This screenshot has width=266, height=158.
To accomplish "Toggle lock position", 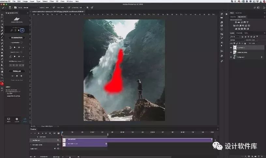I will [240, 44].
